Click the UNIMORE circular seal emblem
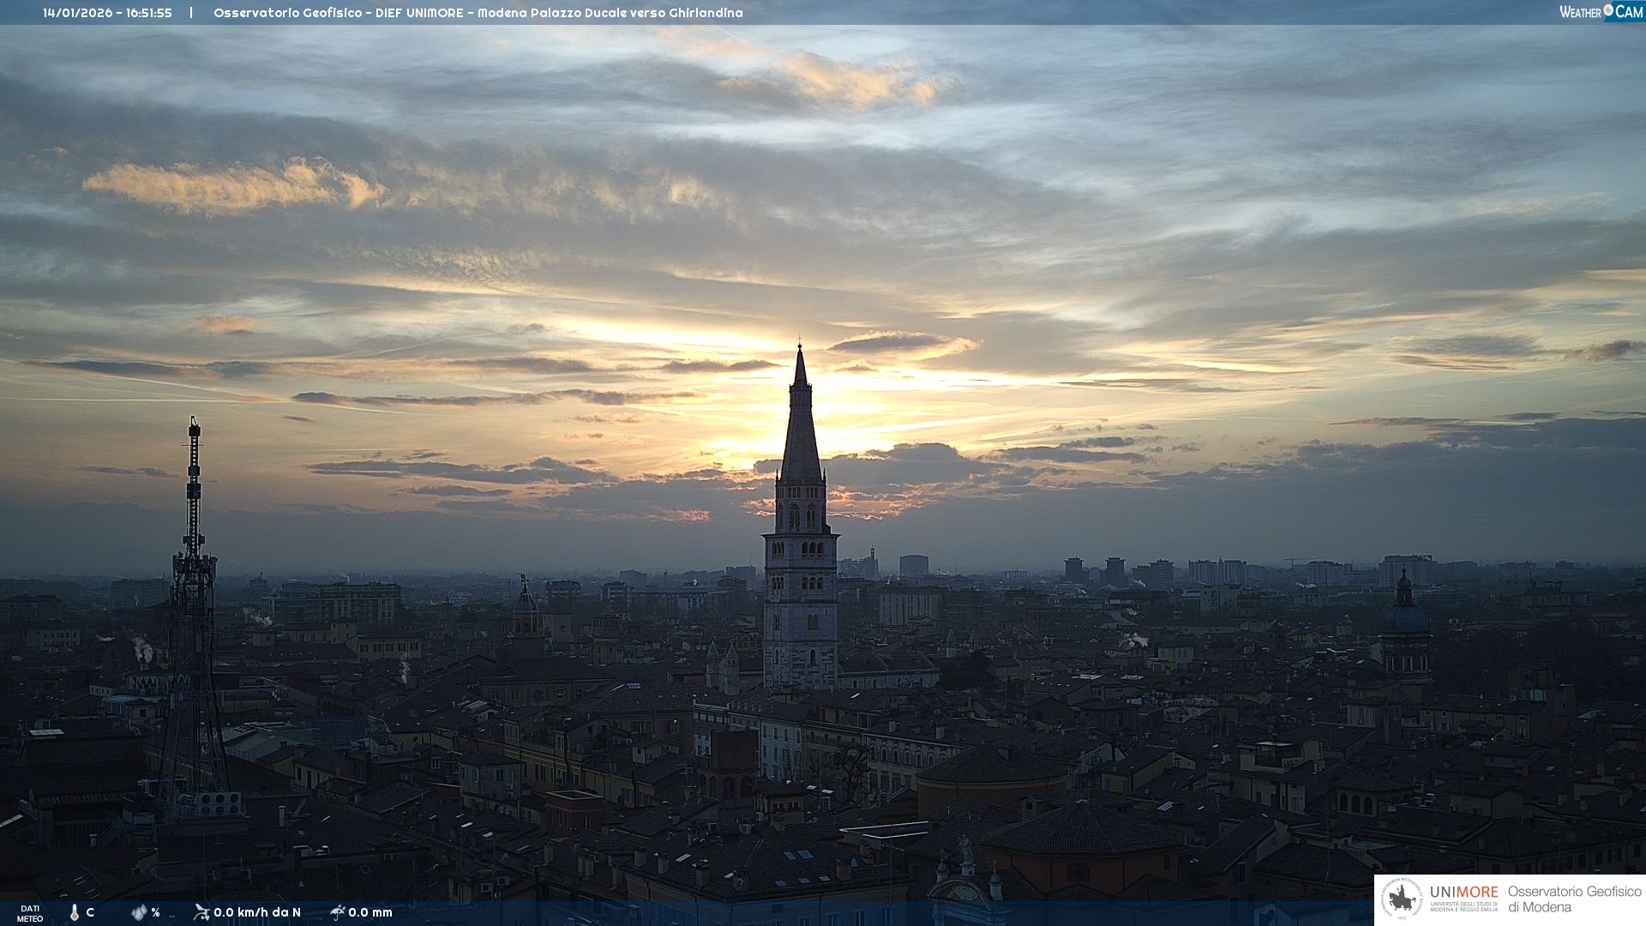 coord(1402,899)
